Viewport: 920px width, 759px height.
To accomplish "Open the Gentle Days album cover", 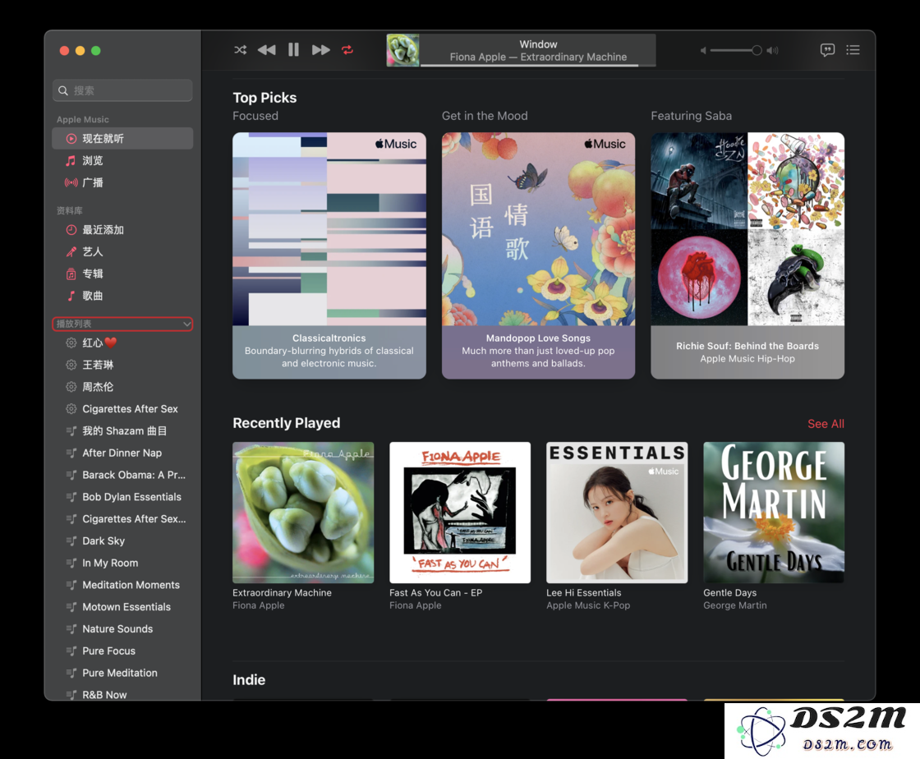I will [774, 513].
